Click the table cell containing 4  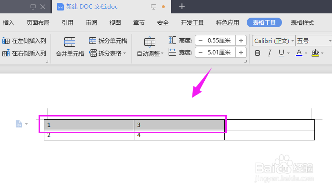click(179, 135)
